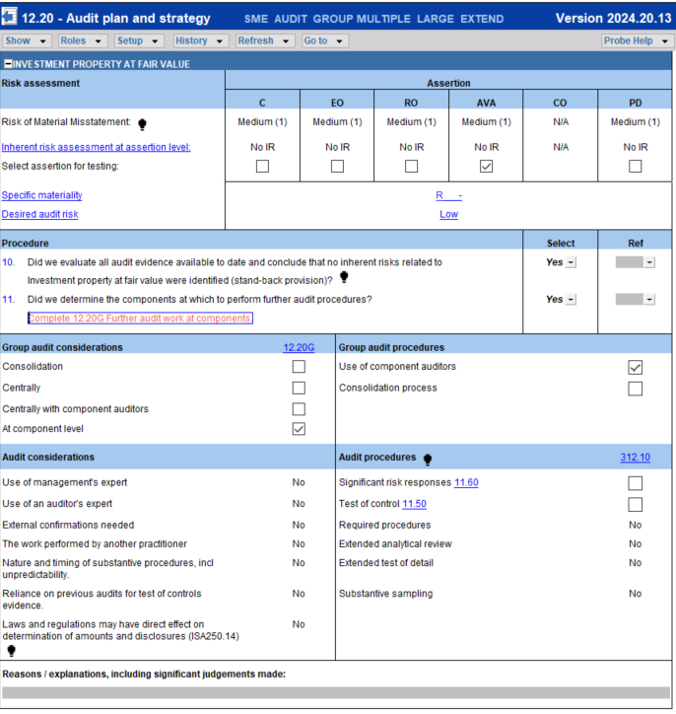This screenshot has width=676, height=714.
Task: Click the back icon beside 12.20 title
Action: 9,17
